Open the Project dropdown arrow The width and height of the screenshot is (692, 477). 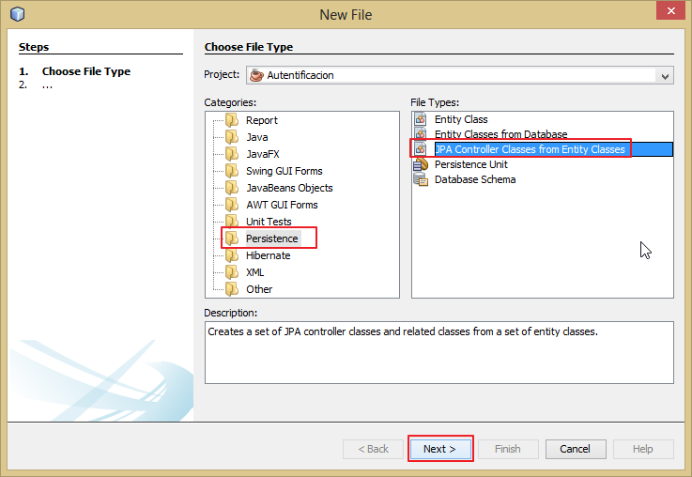coord(665,76)
